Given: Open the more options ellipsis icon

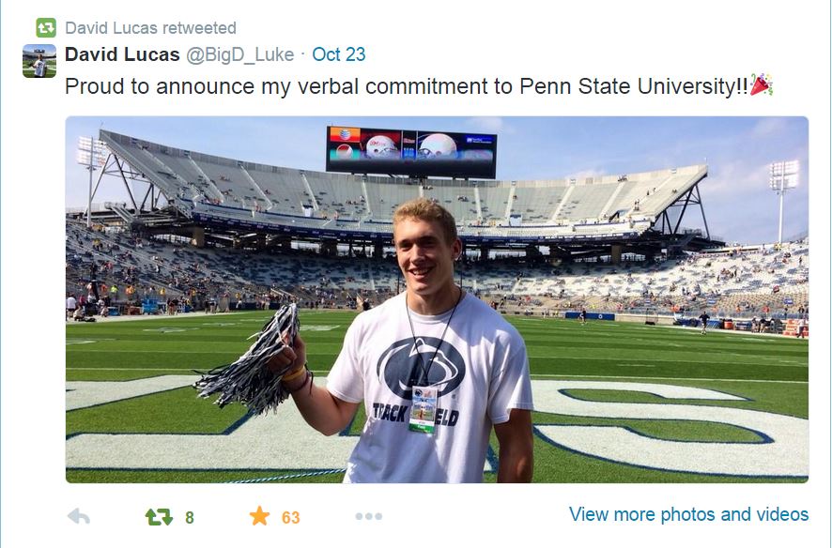Looking at the screenshot, I should pos(368,516).
